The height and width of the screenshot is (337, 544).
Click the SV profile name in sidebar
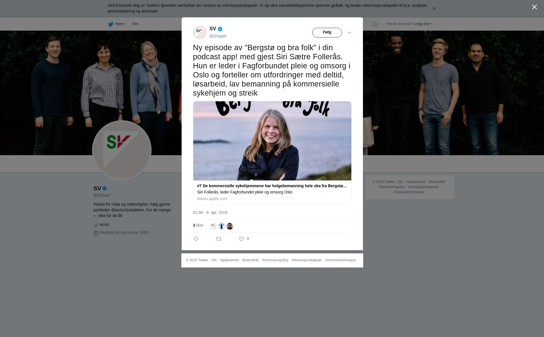pos(97,188)
